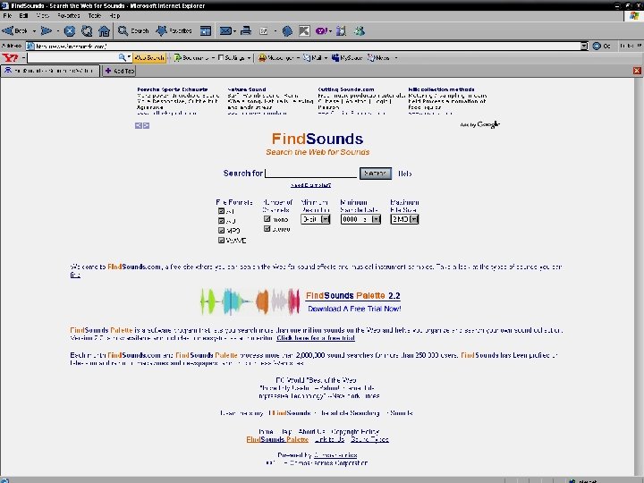644x483 pixels.
Task: Open the Minimum Sample Rate dropdown
Action: point(360,219)
